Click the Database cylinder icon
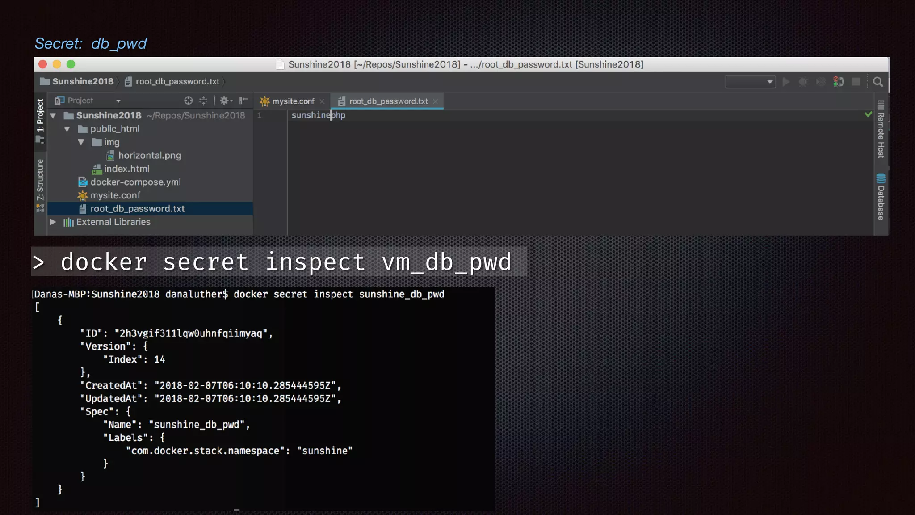The height and width of the screenshot is (515, 915). (x=881, y=179)
